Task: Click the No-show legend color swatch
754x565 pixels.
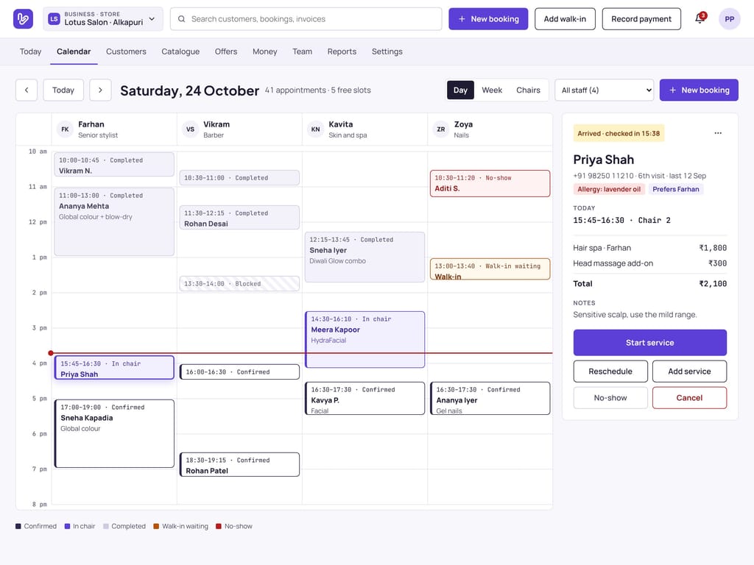Action: 219,526
